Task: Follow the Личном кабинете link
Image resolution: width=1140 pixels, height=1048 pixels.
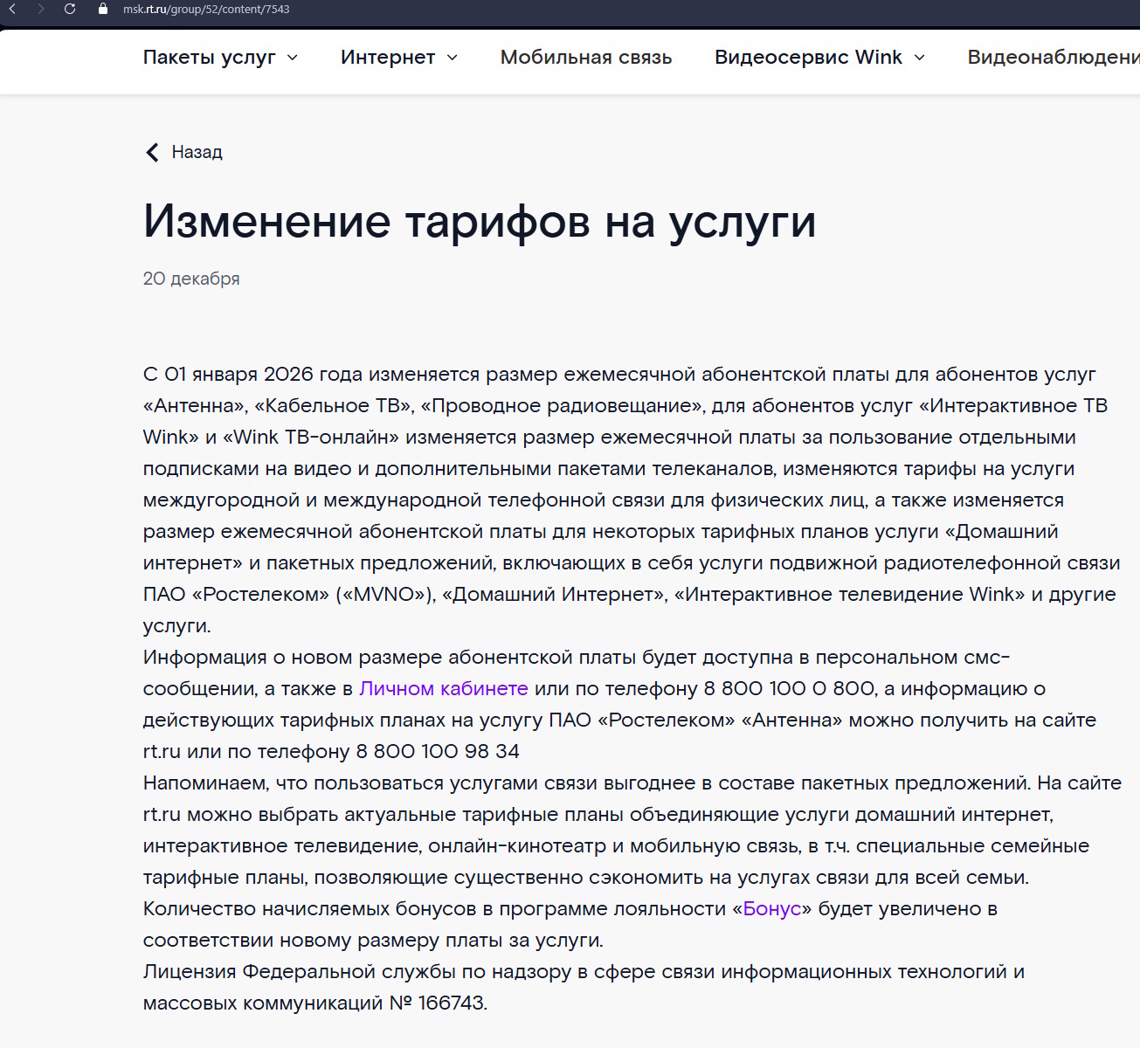Action: (x=443, y=688)
